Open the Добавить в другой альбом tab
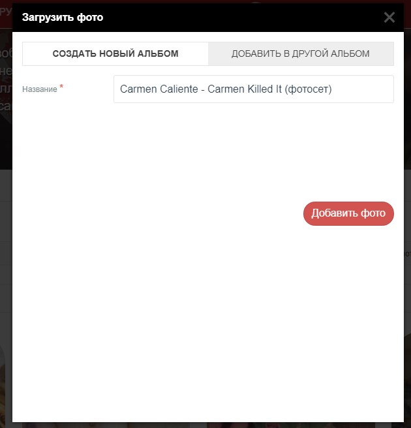Viewport: 411px width, 428px height. click(301, 53)
